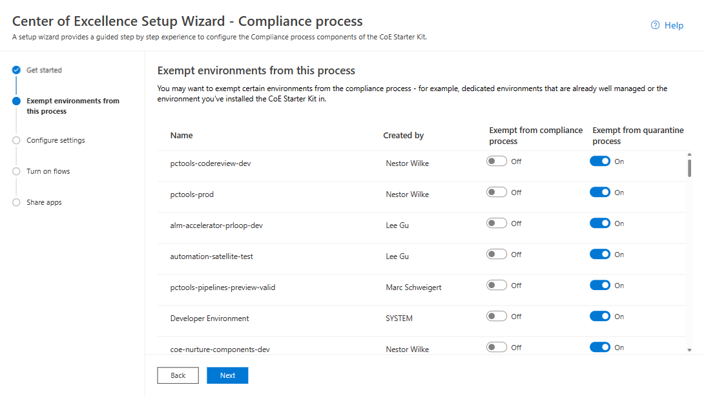Select the alm-accelerator-prloop-dev environment name
This screenshot has width=704, height=396.
(216, 225)
